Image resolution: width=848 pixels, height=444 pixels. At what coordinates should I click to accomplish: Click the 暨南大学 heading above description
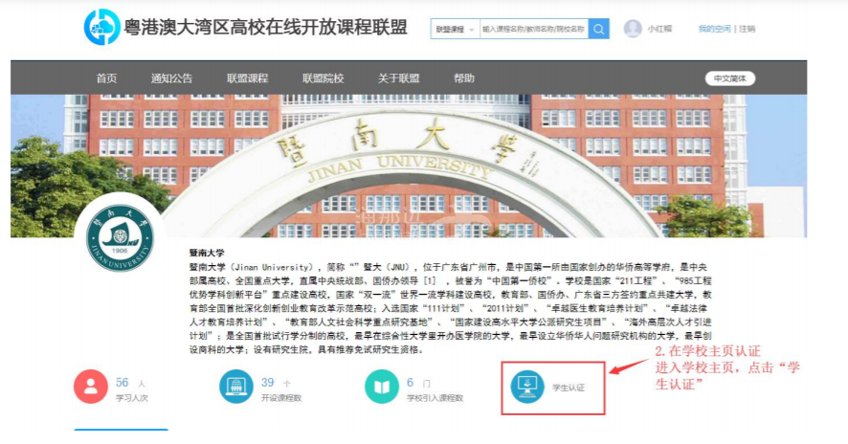pos(207,253)
